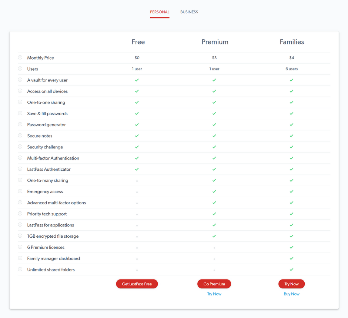The height and width of the screenshot is (318, 348).
Task: Switch to the Personal tab
Action: click(x=160, y=12)
